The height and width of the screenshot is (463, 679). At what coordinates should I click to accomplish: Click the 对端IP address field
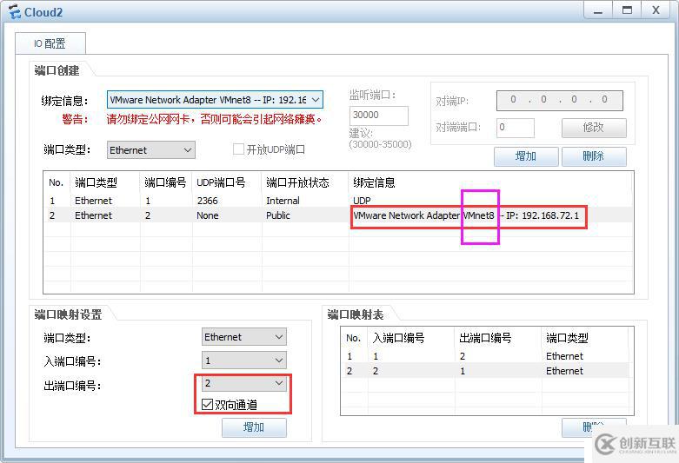click(560, 101)
